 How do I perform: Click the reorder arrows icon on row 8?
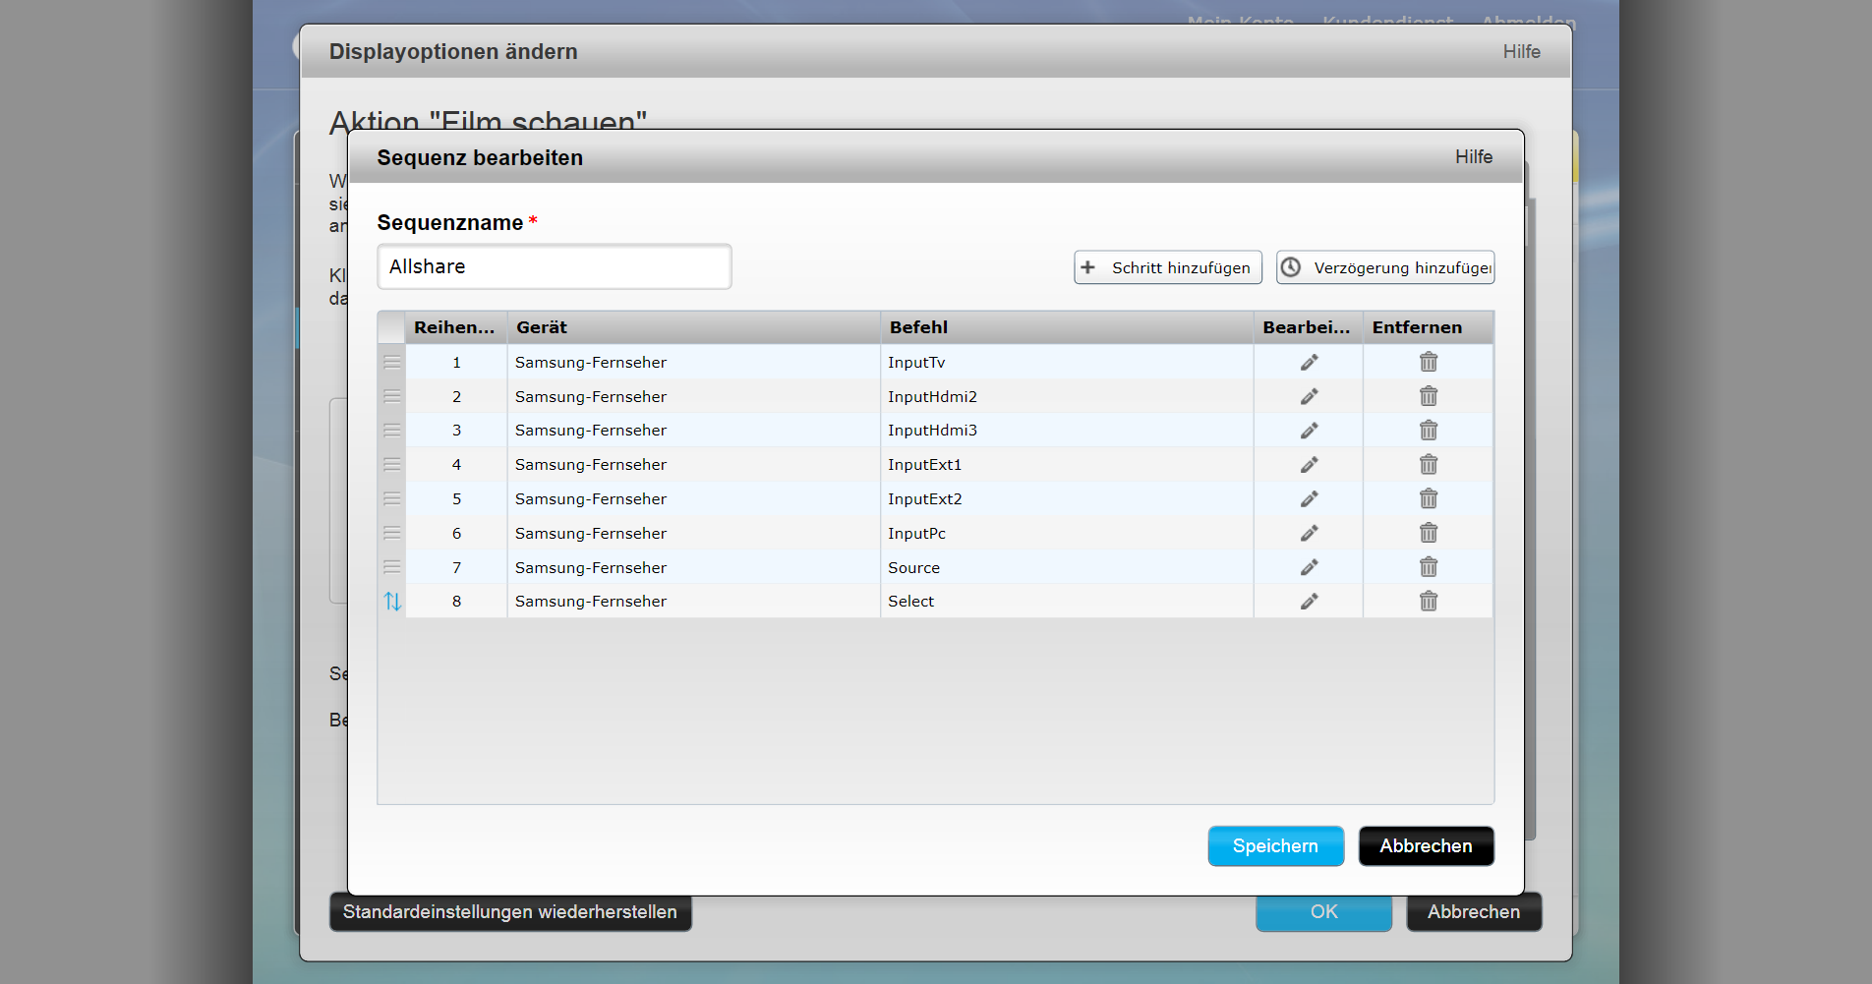[392, 602]
